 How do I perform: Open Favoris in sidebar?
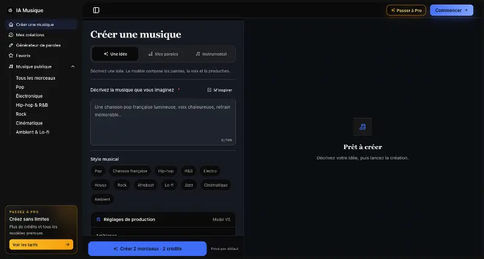point(41,56)
